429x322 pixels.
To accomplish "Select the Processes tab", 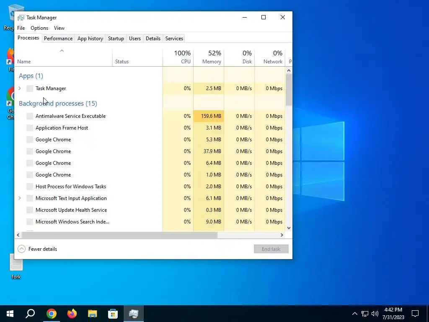I will point(28,38).
